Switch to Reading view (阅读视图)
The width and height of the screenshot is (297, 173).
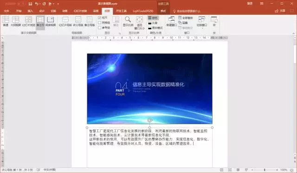point(51,21)
